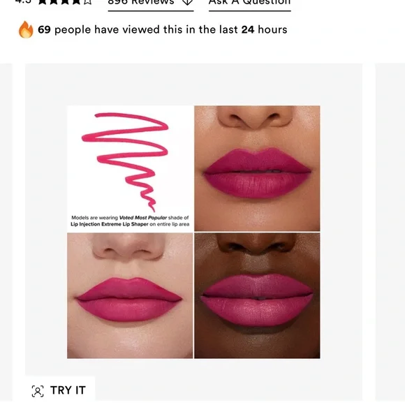Open the Ask A Question link
The image size is (405, 405).
[x=249, y=2]
